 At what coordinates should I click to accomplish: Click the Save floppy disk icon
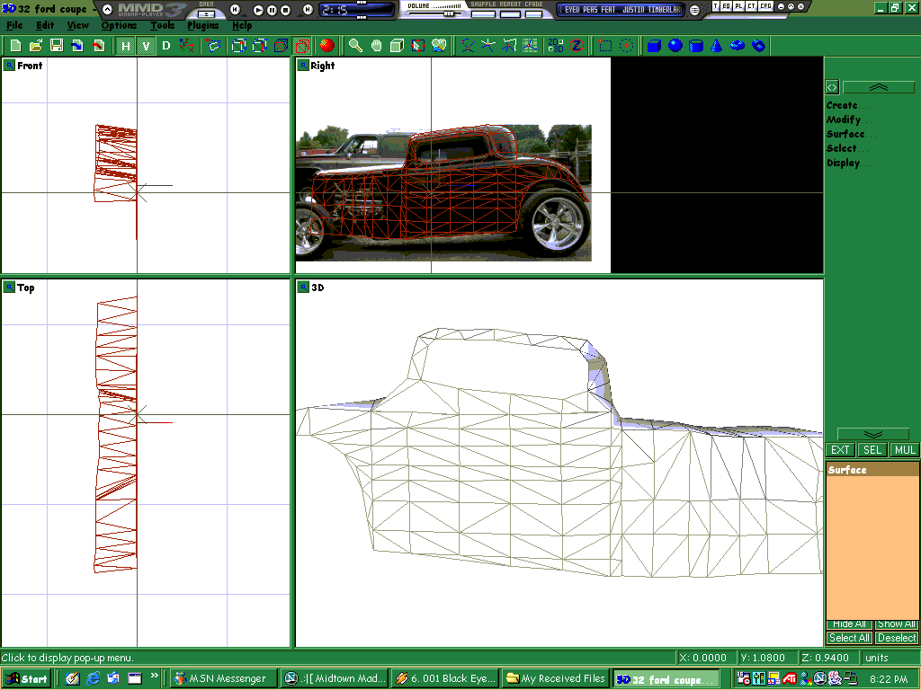57,46
